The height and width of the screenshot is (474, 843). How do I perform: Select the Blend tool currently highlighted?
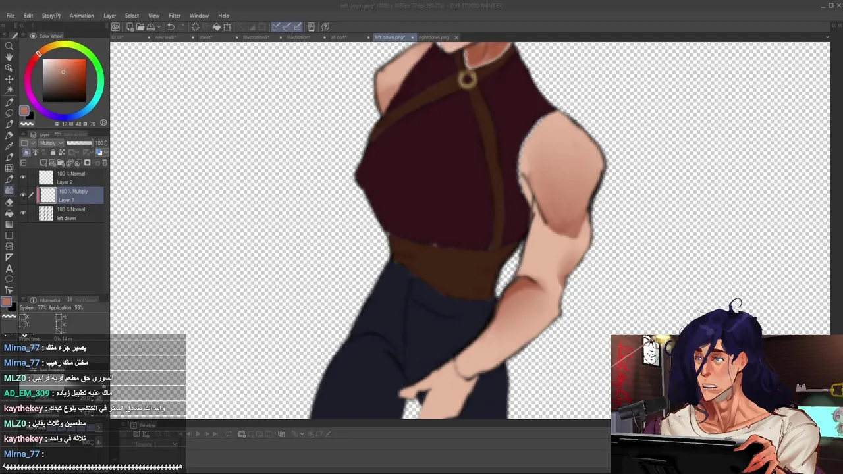tap(9, 190)
